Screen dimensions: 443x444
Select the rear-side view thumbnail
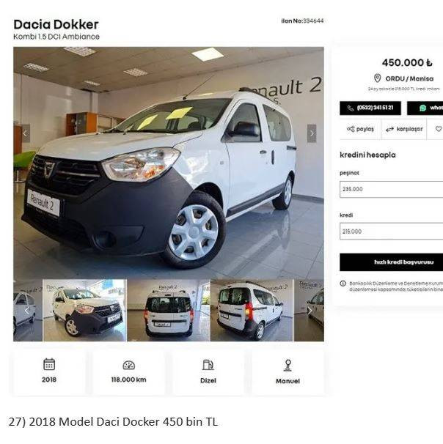(252, 311)
